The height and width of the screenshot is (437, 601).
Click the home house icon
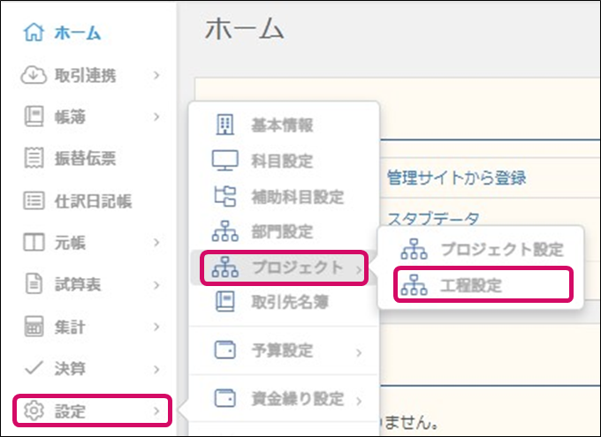pyautogui.click(x=33, y=34)
